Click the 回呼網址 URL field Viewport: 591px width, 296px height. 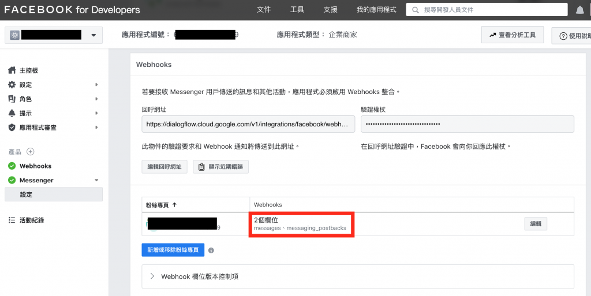coord(248,124)
